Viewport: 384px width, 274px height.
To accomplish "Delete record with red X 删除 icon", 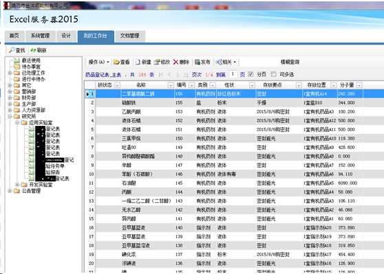I will [175, 62].
